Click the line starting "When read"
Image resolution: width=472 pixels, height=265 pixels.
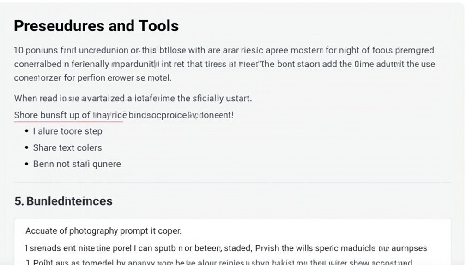tap(133, 98)
